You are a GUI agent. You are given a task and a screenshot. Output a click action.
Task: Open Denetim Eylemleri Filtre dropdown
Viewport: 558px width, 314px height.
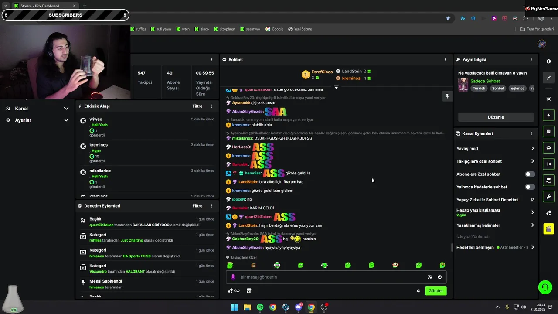click(197, 206)
